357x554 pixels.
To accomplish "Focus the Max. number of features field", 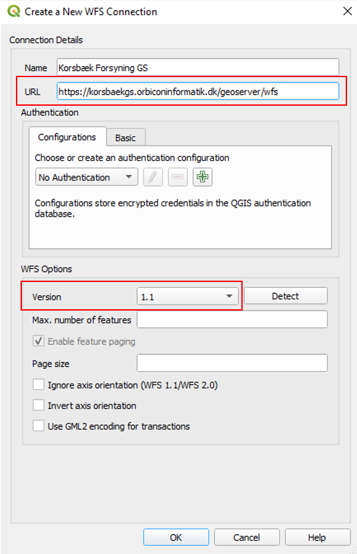I will click(x=232, y=319).
